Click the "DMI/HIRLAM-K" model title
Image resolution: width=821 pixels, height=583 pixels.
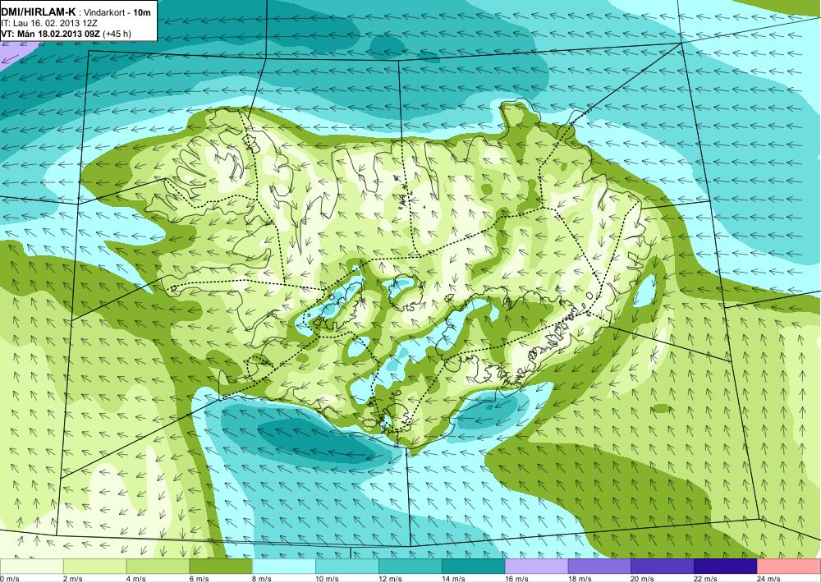click(x=39, y=11)
